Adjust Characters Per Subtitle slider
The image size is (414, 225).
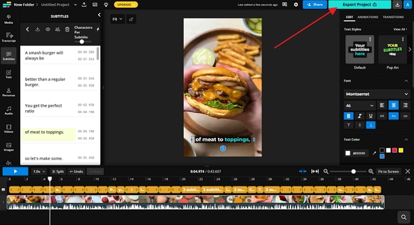[82, 42]
